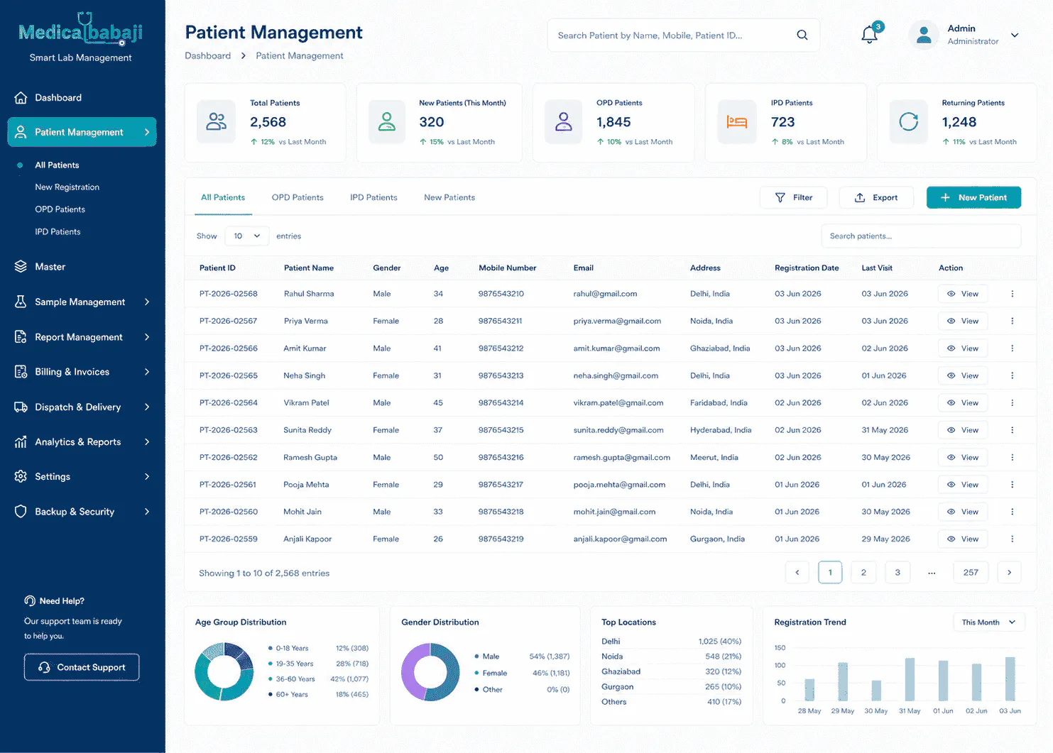
Task: Open row menu for Rahul Sharma
Action: (1012, 294)
